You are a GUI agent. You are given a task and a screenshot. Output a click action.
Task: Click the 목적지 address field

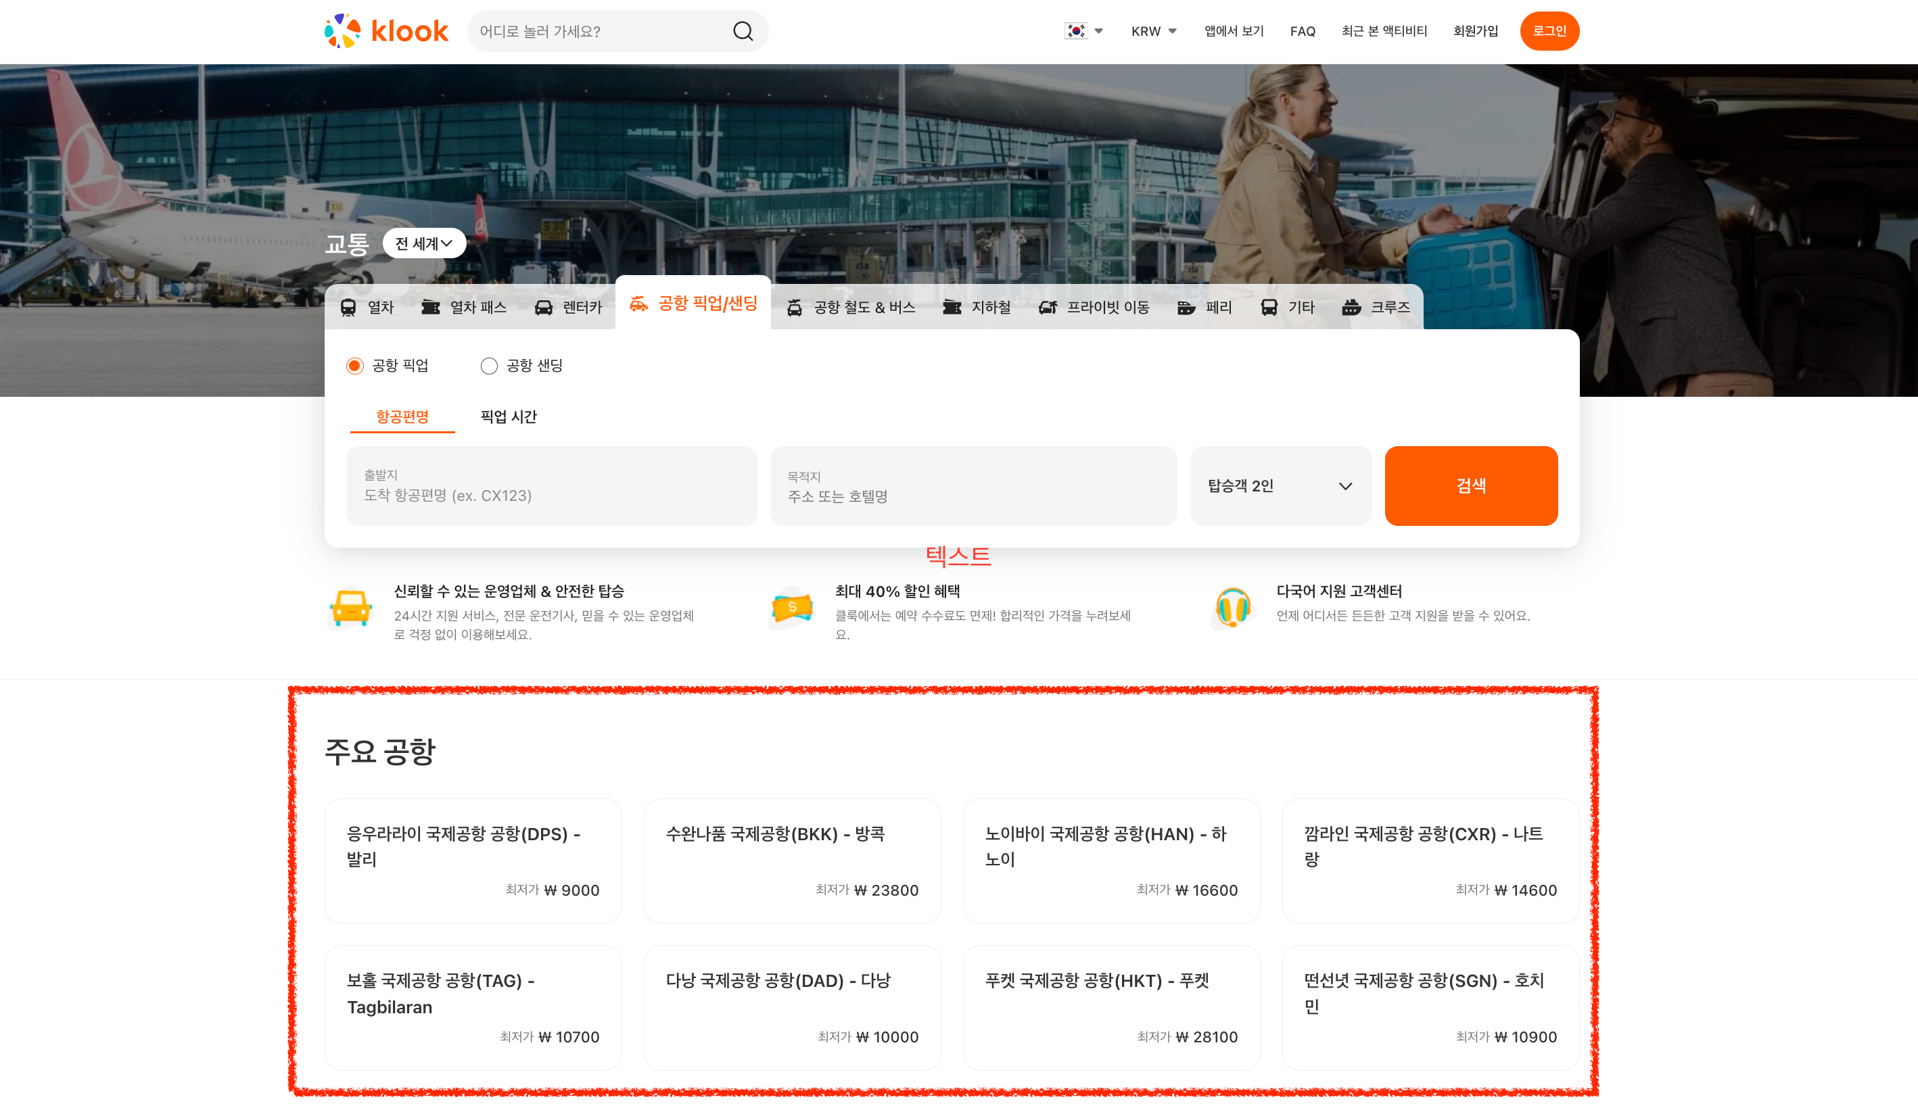(973, 486)
